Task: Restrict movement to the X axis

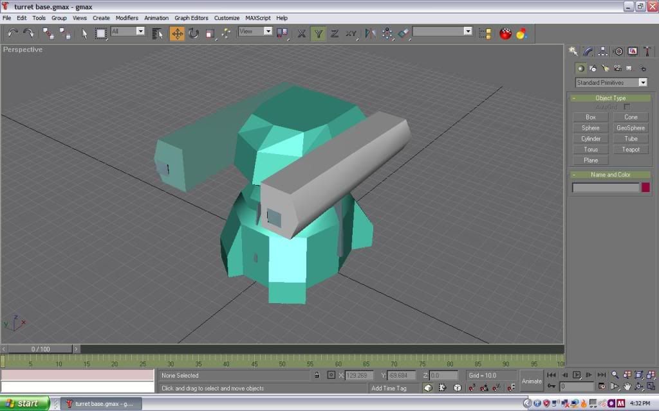Action: pyautogui.click(x=301, y=33)
